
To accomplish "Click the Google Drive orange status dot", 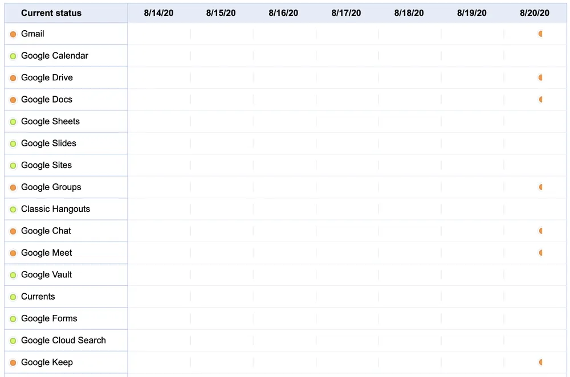I will click(13, 78).
